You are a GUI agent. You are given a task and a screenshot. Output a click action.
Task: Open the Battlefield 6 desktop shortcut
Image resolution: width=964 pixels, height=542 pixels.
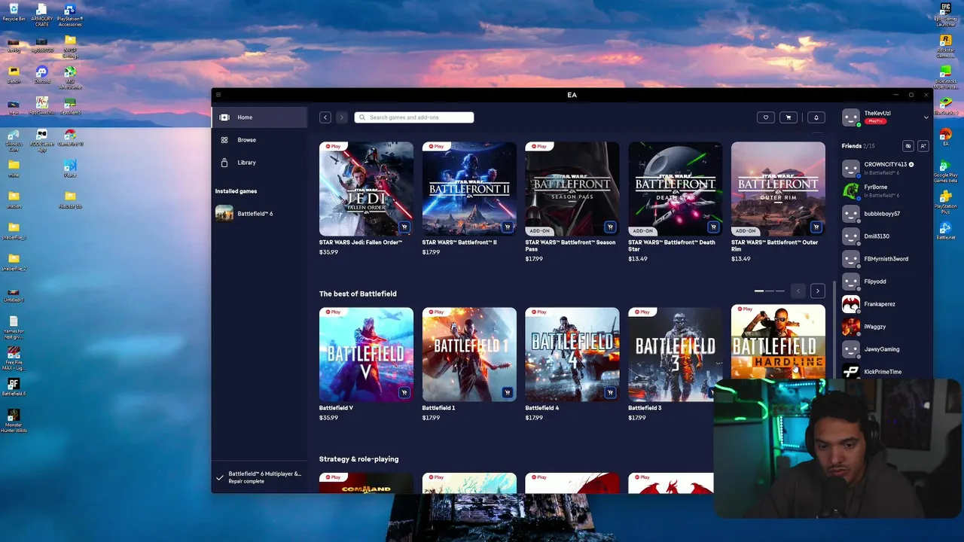click(x=14, y=387)
